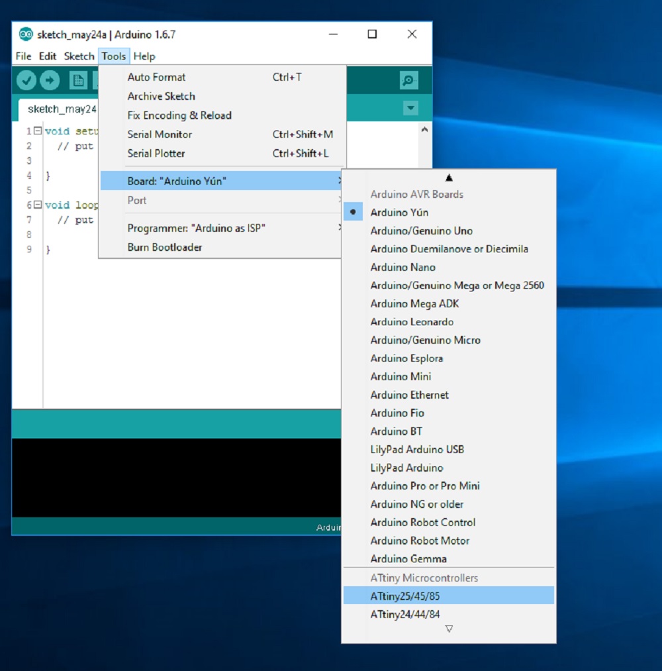Click Archive Sketch menu entry
Viewport: 662px width, 671px height.
coord(221,96)
